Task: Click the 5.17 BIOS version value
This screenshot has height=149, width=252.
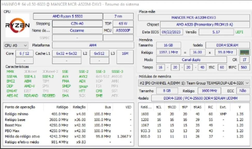Action: pos(216,32)
